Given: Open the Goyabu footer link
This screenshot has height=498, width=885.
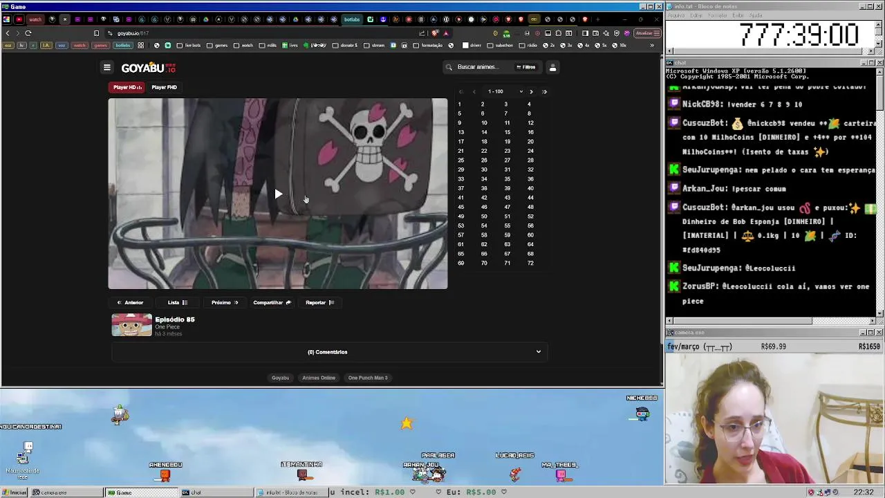Looking at the screenshot, I should tap(280, 378).
